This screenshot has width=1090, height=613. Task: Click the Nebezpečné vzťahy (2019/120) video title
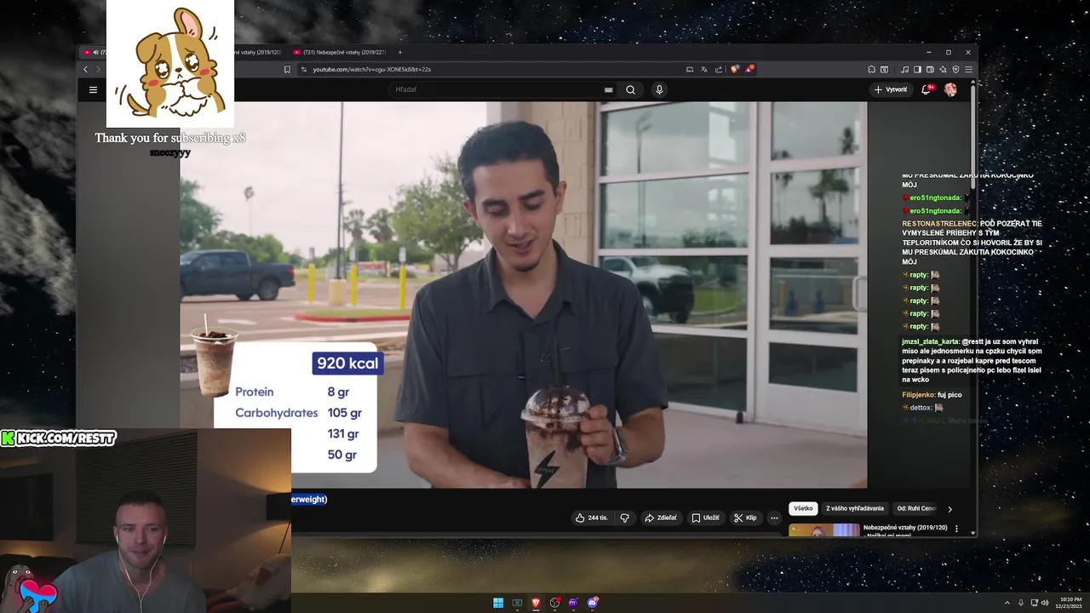point(905,527)
